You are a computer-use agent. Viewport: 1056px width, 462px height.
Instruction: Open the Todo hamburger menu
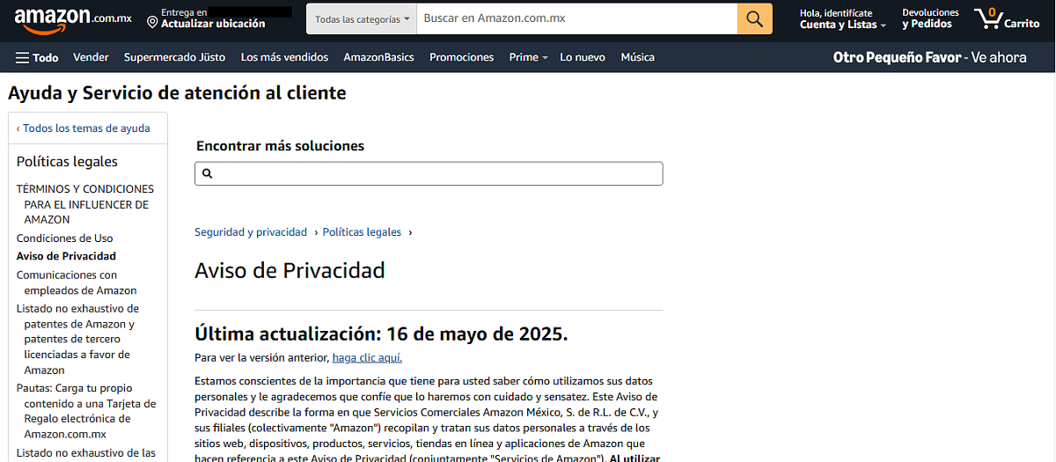(x=37, y=57)
